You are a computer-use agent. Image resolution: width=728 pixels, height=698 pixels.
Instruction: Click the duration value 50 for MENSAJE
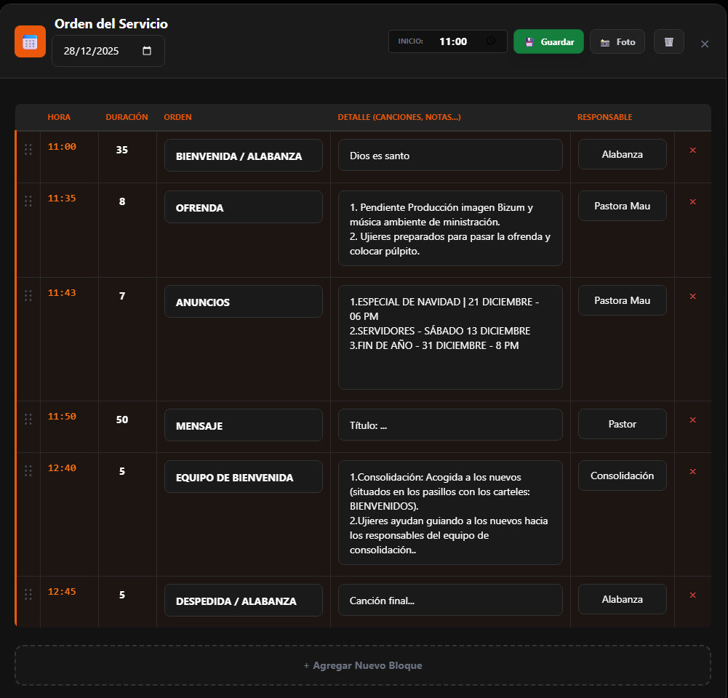(122, 420)
